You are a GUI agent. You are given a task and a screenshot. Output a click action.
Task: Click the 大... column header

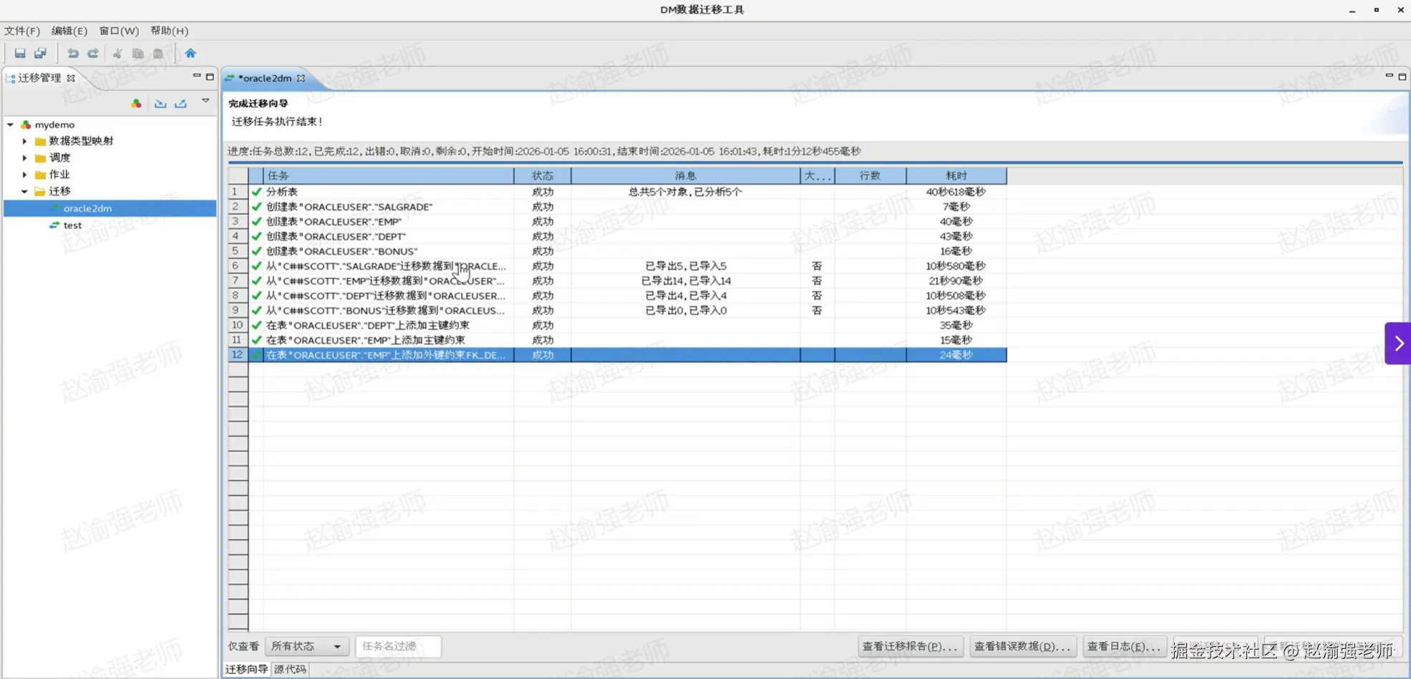pos(818,175)
